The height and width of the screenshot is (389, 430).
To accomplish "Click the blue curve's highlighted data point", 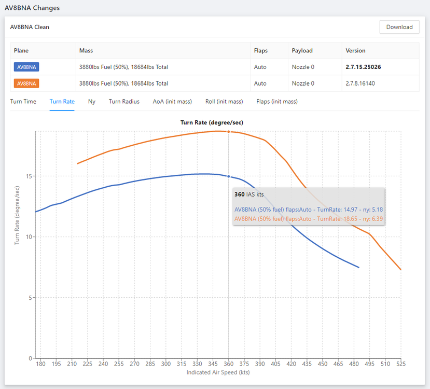I will pyautogui.click(x=229, y=176).
